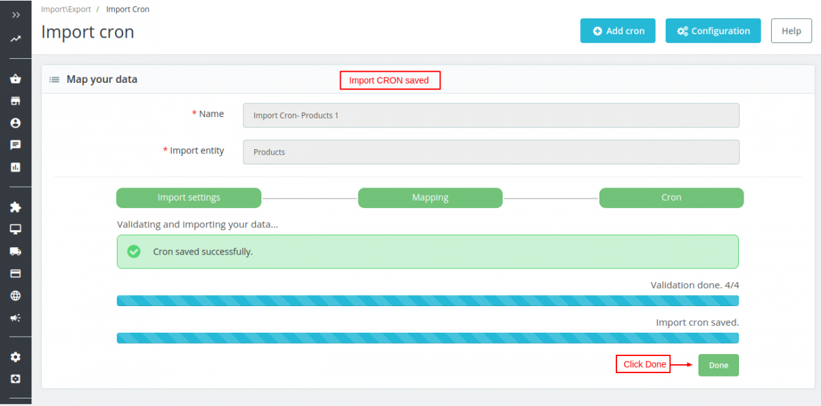Open Design monitor icon in sidebar

pos(16,229)
